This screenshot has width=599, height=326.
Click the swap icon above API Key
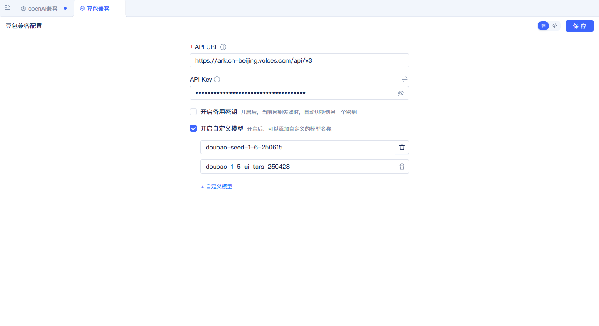coord(405,79)
